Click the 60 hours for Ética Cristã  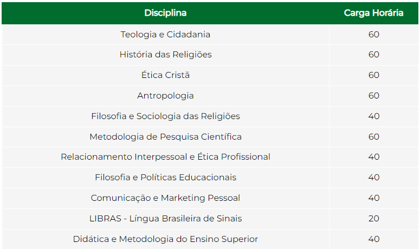click(373, 75)
